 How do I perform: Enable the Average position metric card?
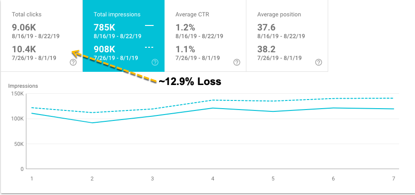coord(287,36)
